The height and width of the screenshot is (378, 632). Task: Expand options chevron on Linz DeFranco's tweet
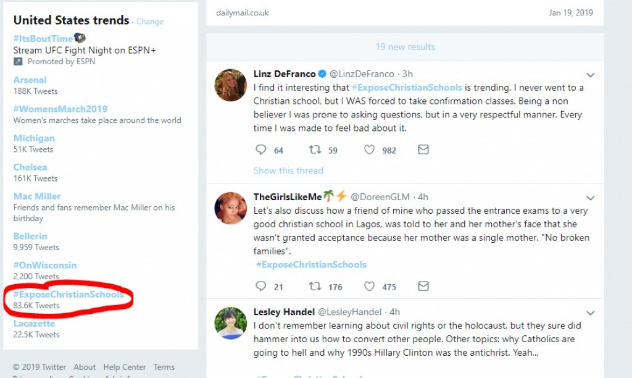click(590, 75)
